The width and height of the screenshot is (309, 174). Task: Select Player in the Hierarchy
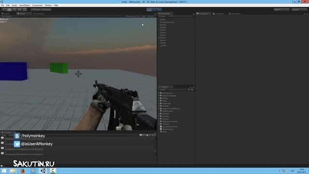(x=163, y=38)
